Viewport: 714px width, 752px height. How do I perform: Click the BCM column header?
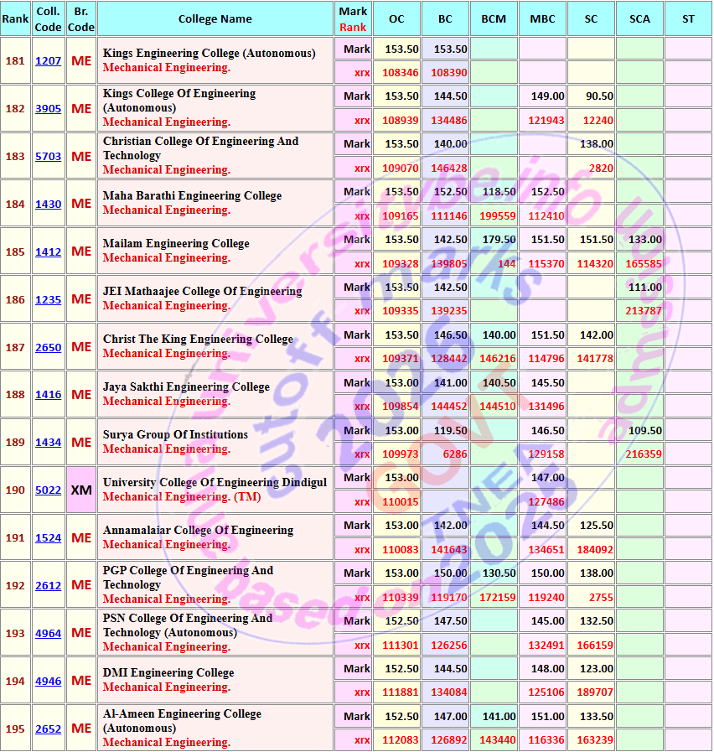pyautogui.click(x=494, y=18)
